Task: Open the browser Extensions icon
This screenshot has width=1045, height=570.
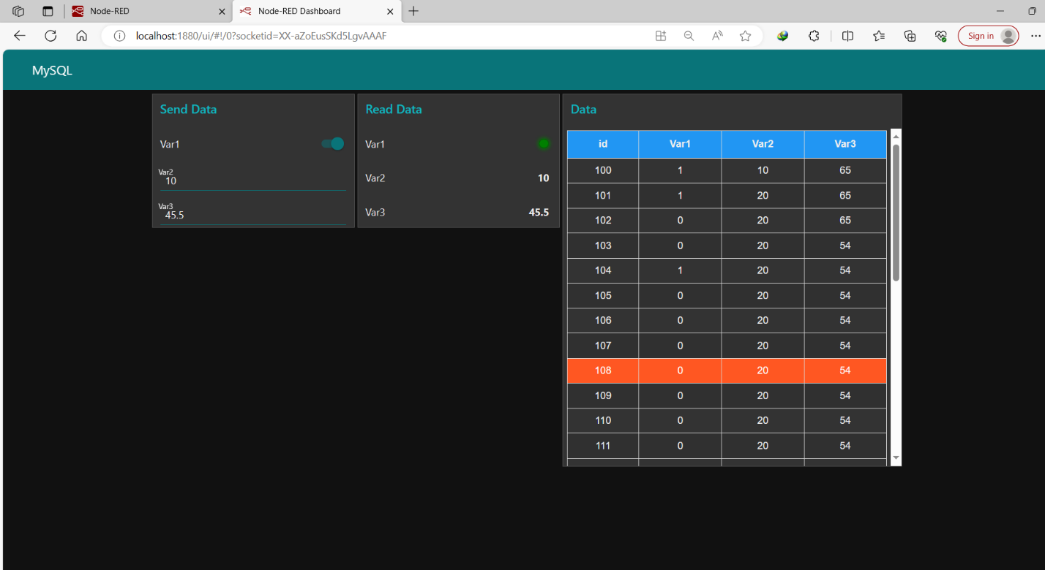Action: [814, 35]
